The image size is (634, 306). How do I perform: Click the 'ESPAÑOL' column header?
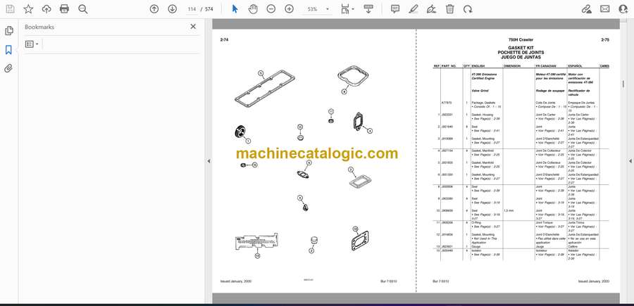point(576,66)
